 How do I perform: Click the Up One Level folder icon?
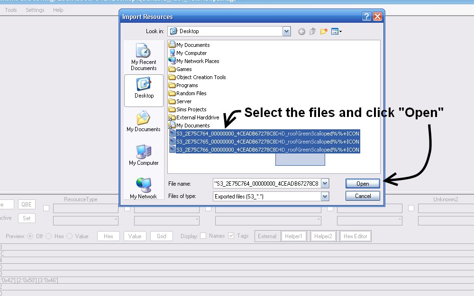[x=312, y=31]
